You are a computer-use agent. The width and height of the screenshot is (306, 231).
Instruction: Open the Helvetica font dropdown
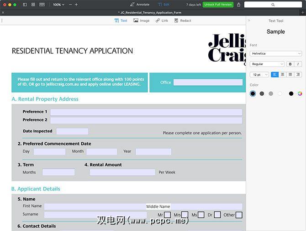276,54
